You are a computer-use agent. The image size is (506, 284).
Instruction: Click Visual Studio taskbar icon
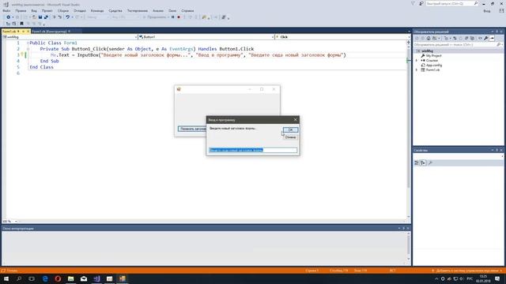(x=96, y=278)
